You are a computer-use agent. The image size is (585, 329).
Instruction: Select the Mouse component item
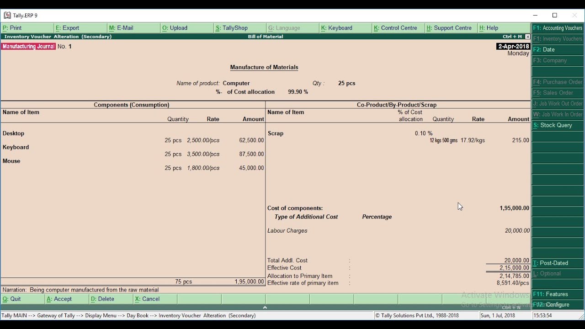[x=11, y=161]
